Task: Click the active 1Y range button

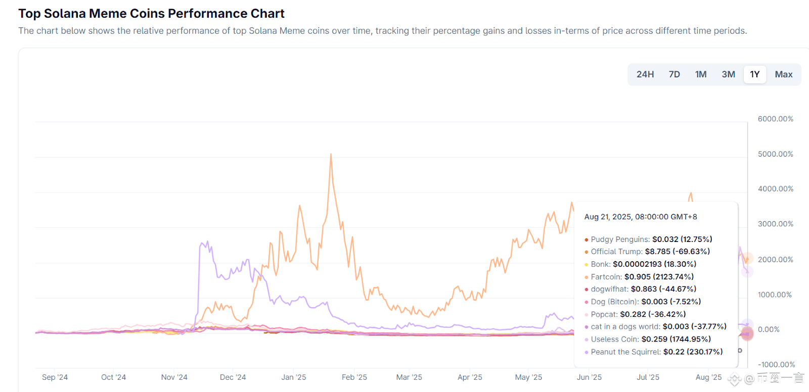Action: click(x=755, y=74)
